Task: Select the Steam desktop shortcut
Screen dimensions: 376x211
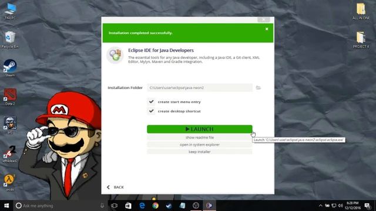Action: (10, 68)
